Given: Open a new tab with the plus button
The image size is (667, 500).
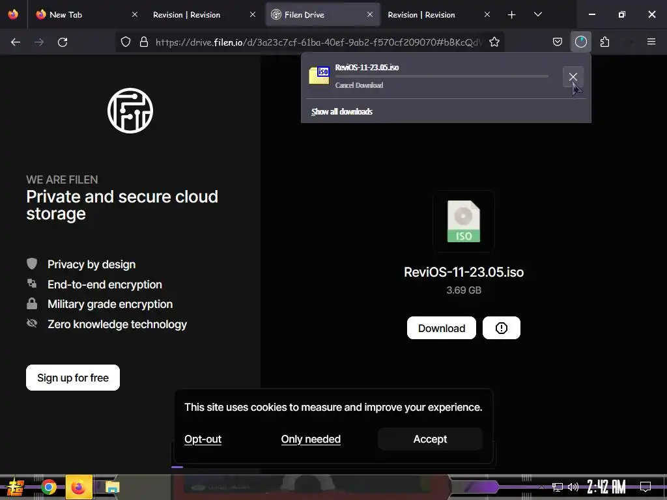Looking at the screenshot, I should pyautogui.click(x=512, y=15).
